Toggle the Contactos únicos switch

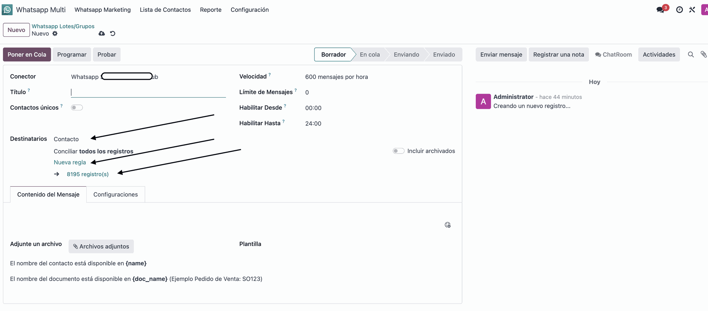pyautogui.click(x=77, y=107)
